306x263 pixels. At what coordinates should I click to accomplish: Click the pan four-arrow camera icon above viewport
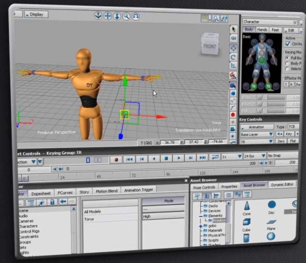click(x=108, y=16)
